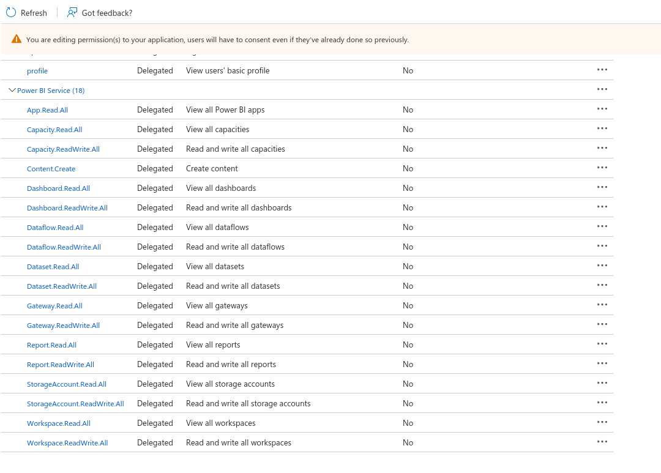The image size is (661, 473).
Task: Open the StorageAccount.Read.All permission
Action: (x=67, y=384)
